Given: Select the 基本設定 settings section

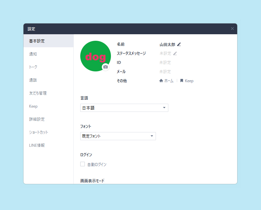Looking at the screenshot, I should 37,41.
